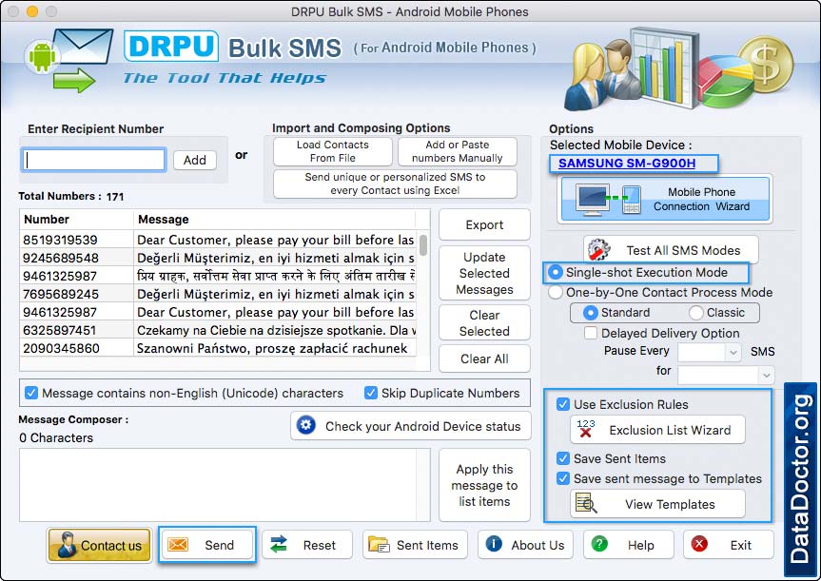Click the Number column header

pyautogui.click(x=76, y=220)
